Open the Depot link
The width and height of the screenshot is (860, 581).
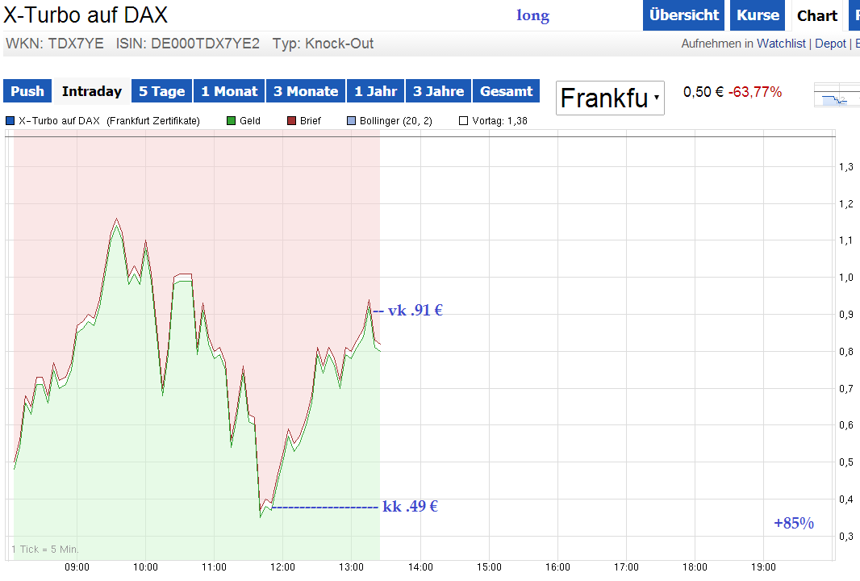pos(830,44)
